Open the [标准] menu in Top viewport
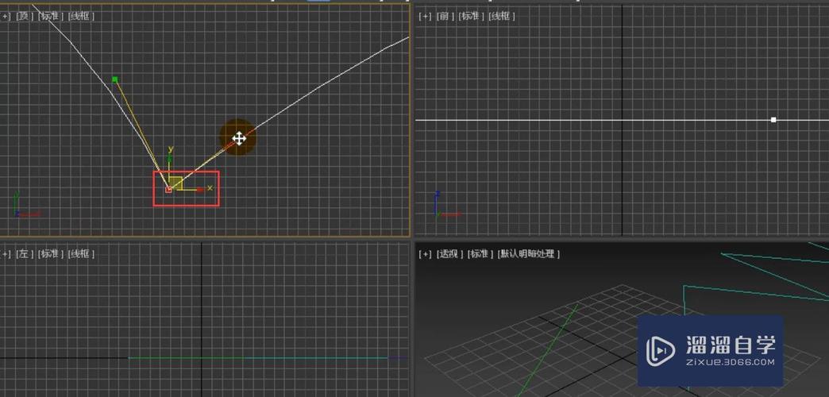The height and width of the screenshot is (397, 829). [51, 16]
